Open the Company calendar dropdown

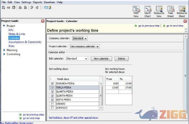tap(80, 38)
